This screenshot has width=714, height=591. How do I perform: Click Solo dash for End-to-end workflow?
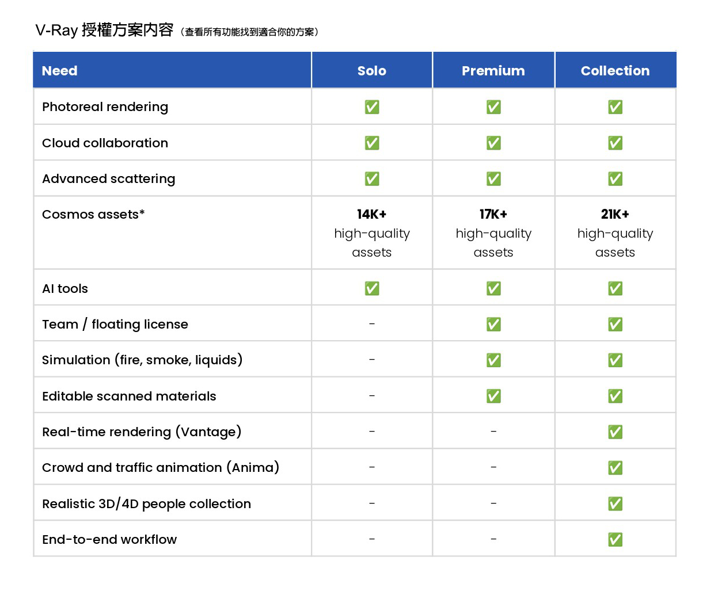(372, 539)
